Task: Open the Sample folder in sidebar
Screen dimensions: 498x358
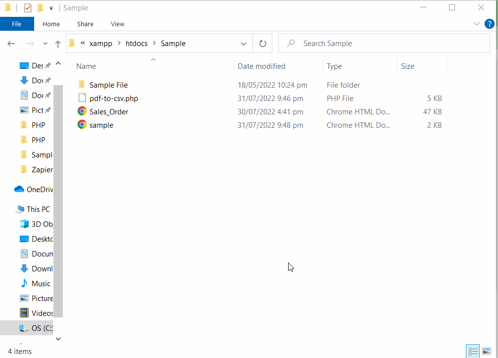Action: (x=36, y=155)
